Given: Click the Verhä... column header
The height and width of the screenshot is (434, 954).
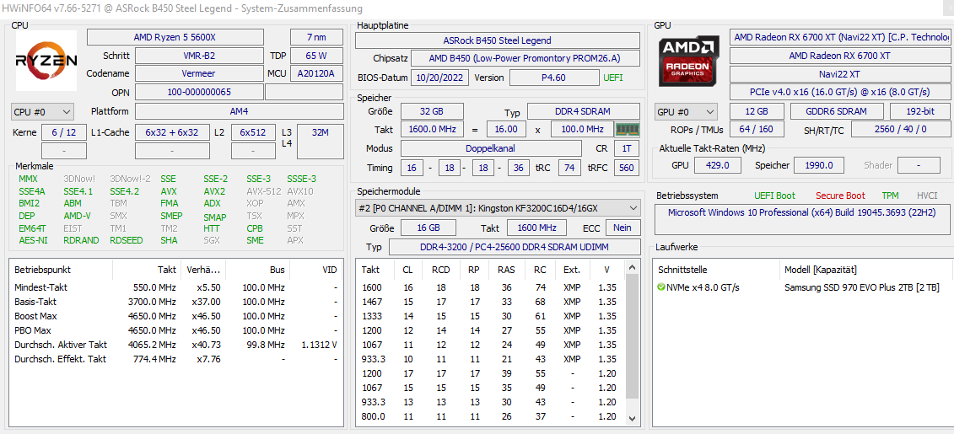Looking at the screenshot, I should [x=203, y=270].
